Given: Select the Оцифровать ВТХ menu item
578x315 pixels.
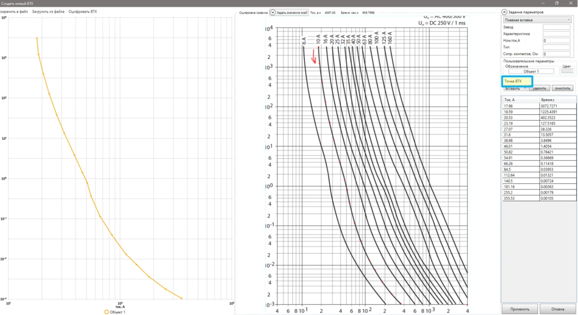Looking at the screenshot, I should (83, 12).
